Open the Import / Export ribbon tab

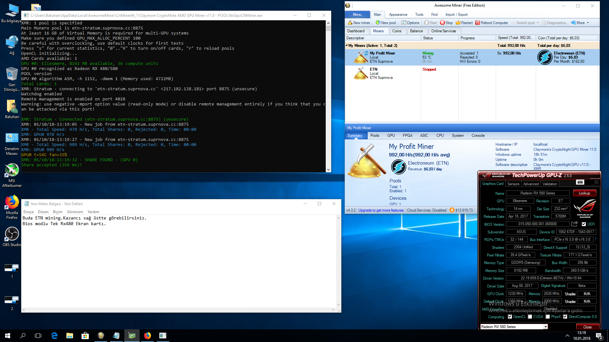456,15
